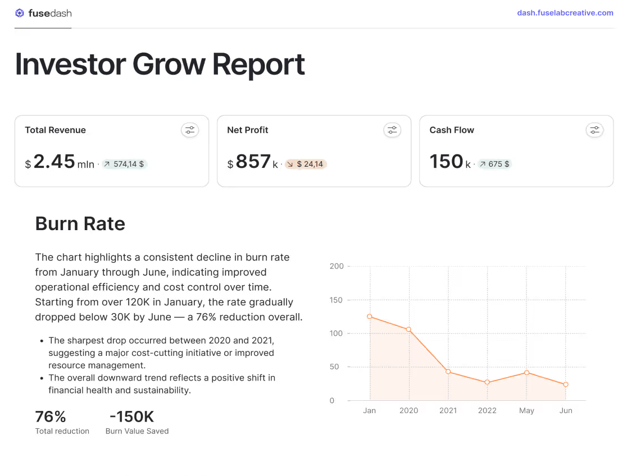Switch to the fusedash home tab

point(43,12)
